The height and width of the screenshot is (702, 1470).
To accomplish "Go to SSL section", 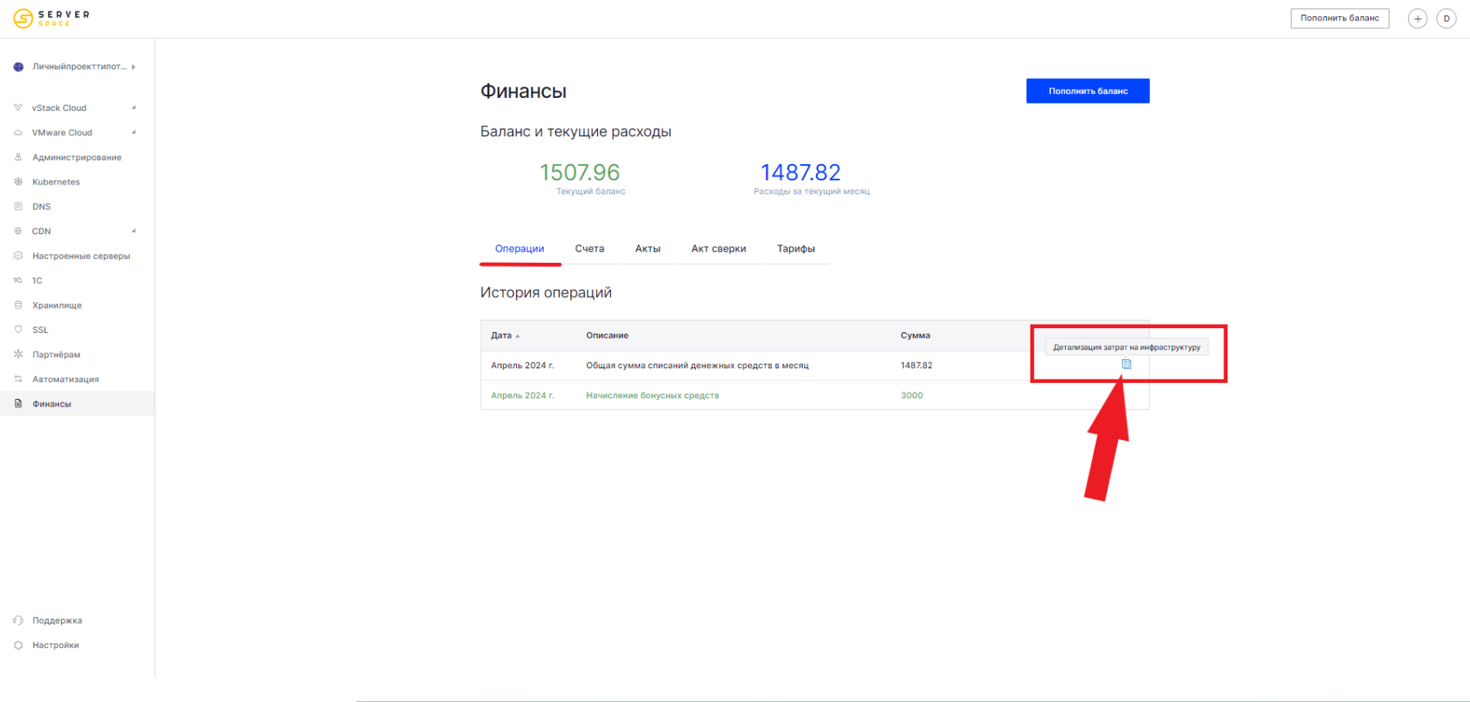I will click(x=40, y=330).
